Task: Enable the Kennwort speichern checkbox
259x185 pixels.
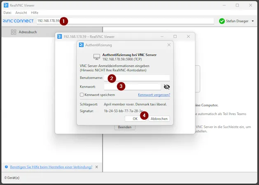Action: (x=82, y=95)
